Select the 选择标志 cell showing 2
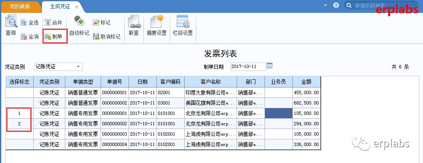 click(20, 124)
